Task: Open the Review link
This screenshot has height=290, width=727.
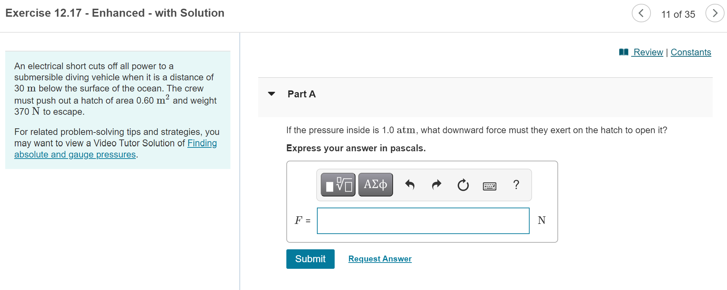Action: [648, 52]
